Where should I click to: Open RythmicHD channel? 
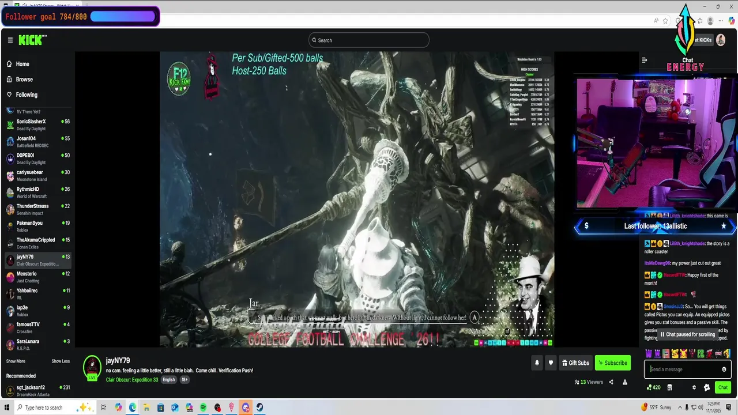(x=38, y=193)
